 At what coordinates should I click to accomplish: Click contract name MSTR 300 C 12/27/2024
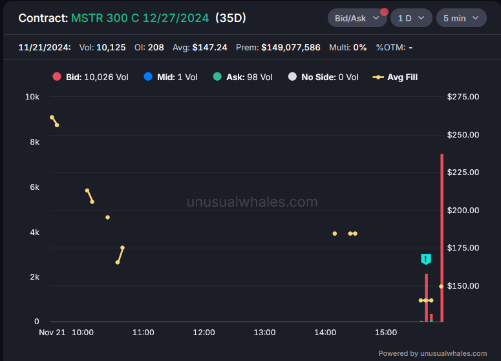(140, 18)
